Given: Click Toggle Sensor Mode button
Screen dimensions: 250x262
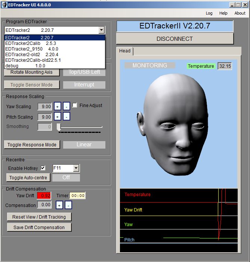Looking at the screenshot, I should click(32, 85).
